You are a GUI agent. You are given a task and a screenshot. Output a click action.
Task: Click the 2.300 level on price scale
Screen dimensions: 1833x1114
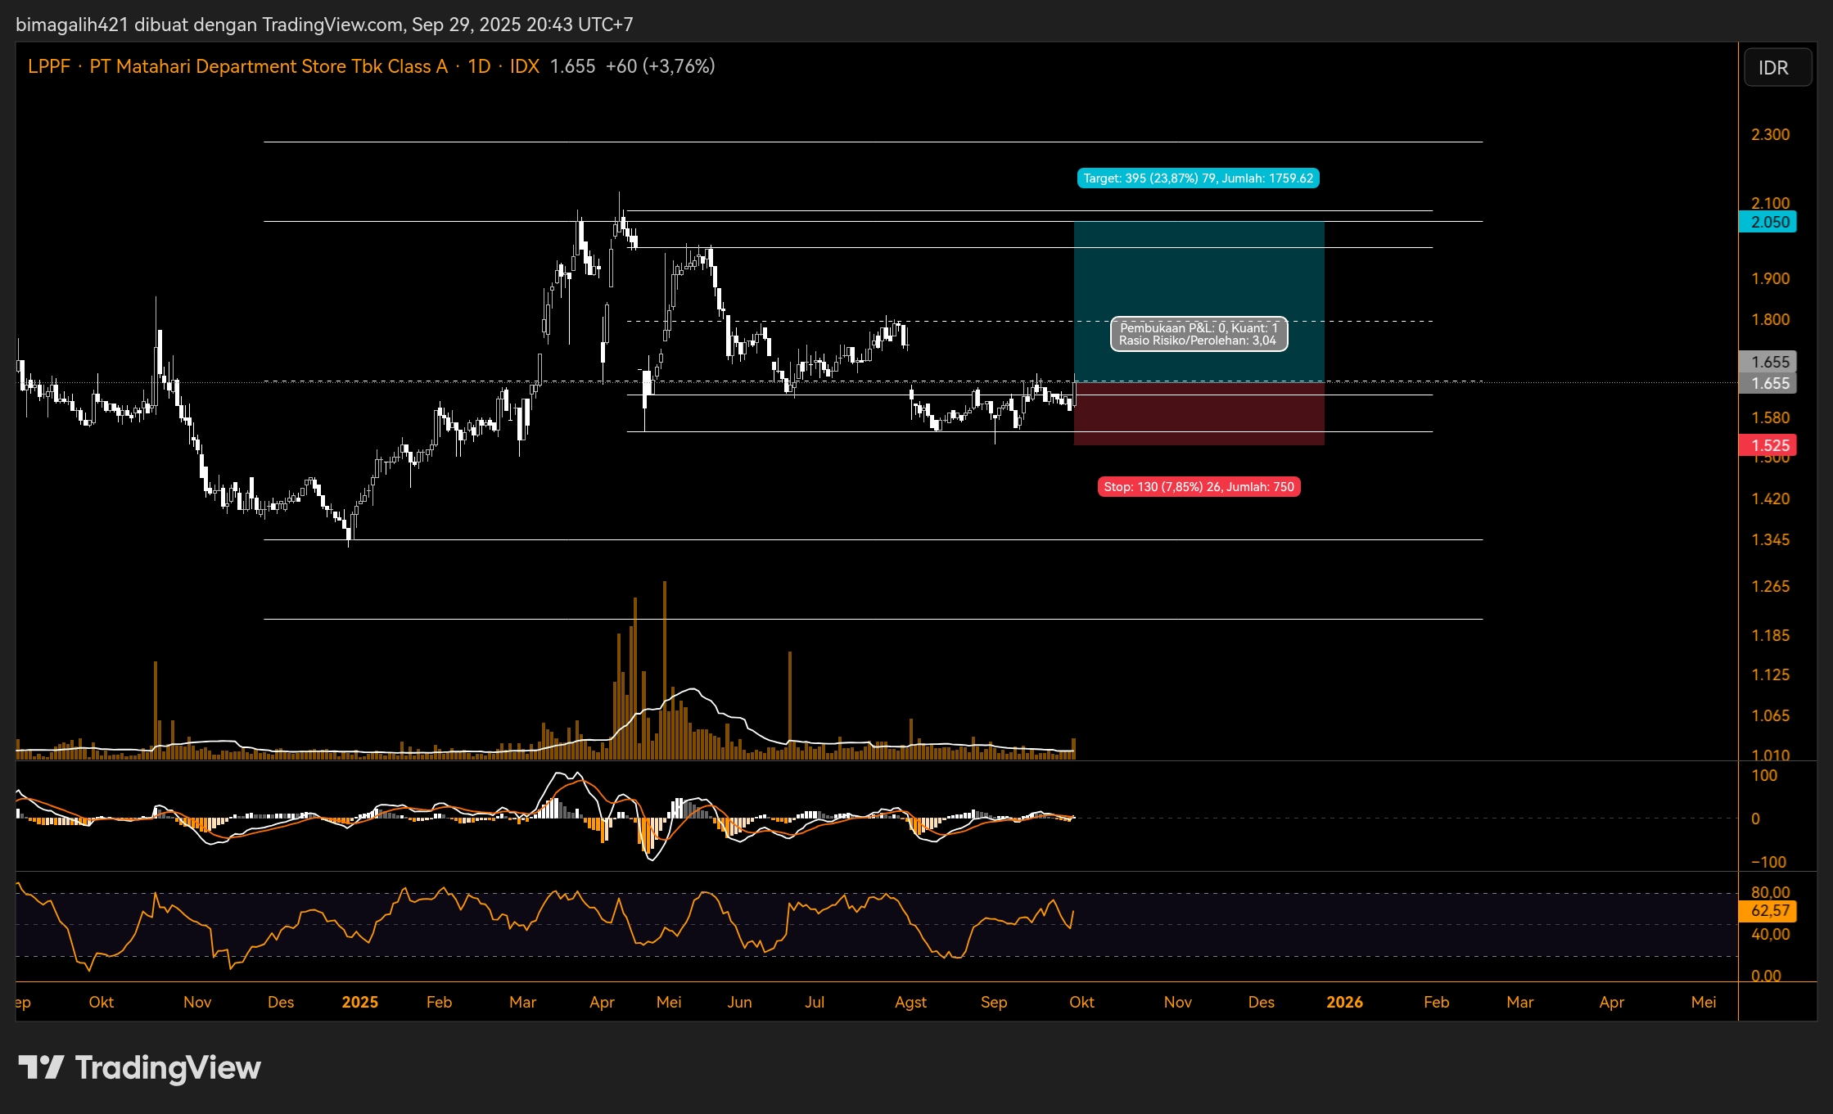click(x=1770, y=134)
